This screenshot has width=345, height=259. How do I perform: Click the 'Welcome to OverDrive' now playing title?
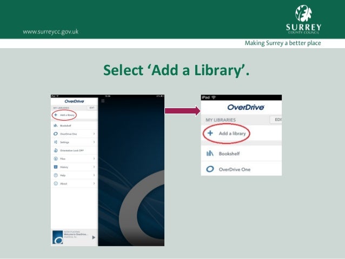click(x=76, y=235)
